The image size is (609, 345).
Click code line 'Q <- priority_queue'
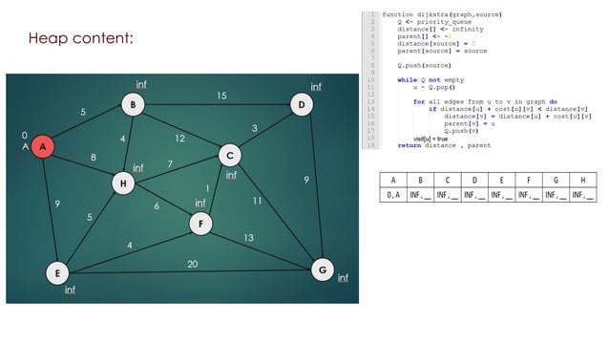(434, 22)
